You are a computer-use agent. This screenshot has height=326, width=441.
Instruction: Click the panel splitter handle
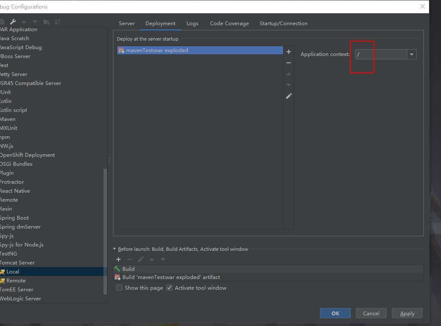tap(110, 160)
